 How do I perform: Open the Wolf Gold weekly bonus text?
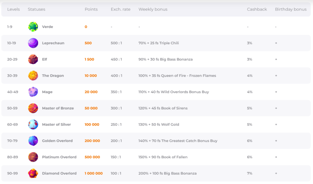click(x=159, y=124)
